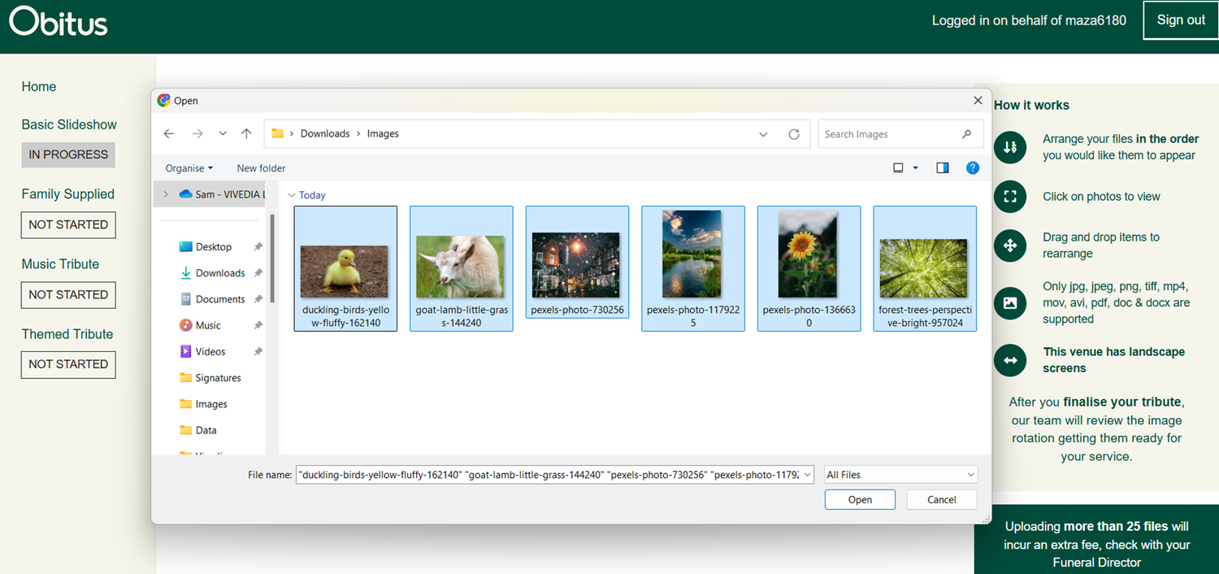Select New folder in the command bar

coord(261,167)
